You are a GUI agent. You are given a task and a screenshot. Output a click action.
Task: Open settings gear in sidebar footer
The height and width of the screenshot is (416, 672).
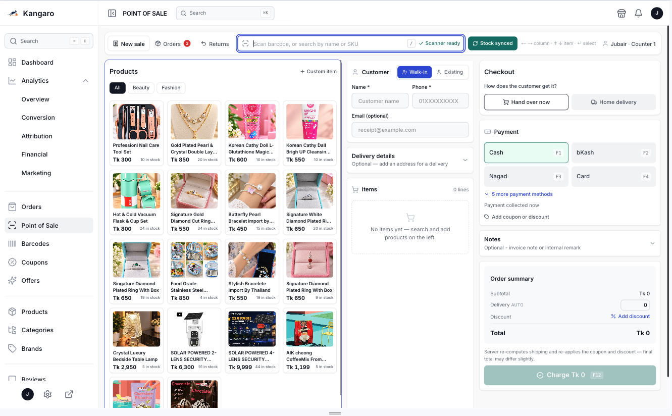tap(47, 394)
